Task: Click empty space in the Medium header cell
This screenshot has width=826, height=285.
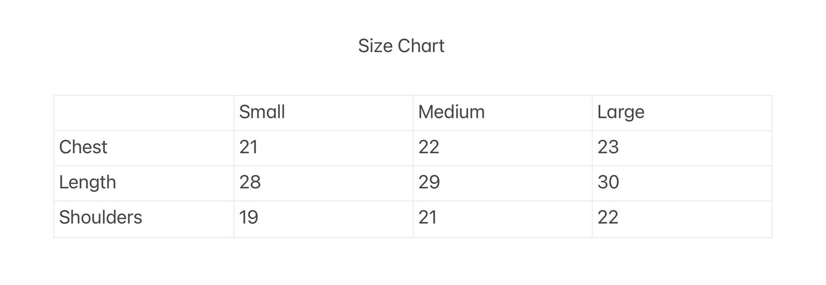Action: (x=541, y=113)
